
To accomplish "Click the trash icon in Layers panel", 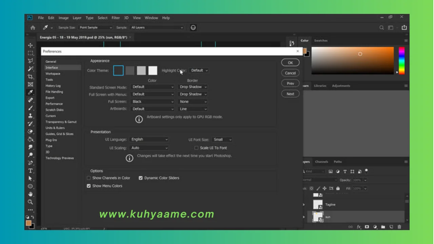I will point(399,227).
